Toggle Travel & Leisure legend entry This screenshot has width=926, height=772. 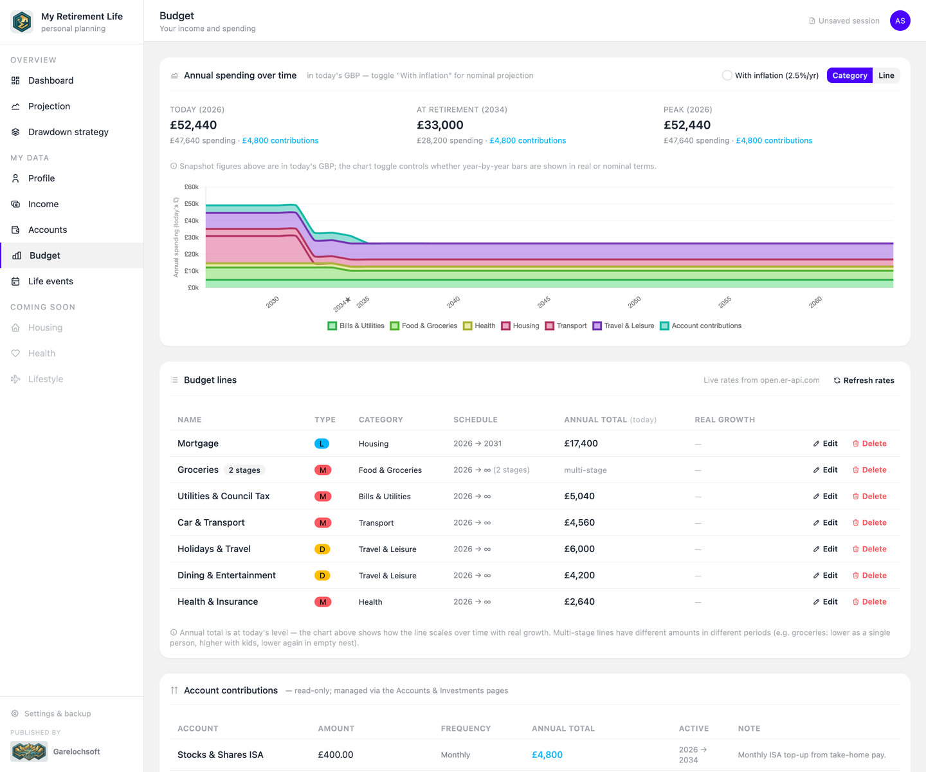tap(623, 326)
